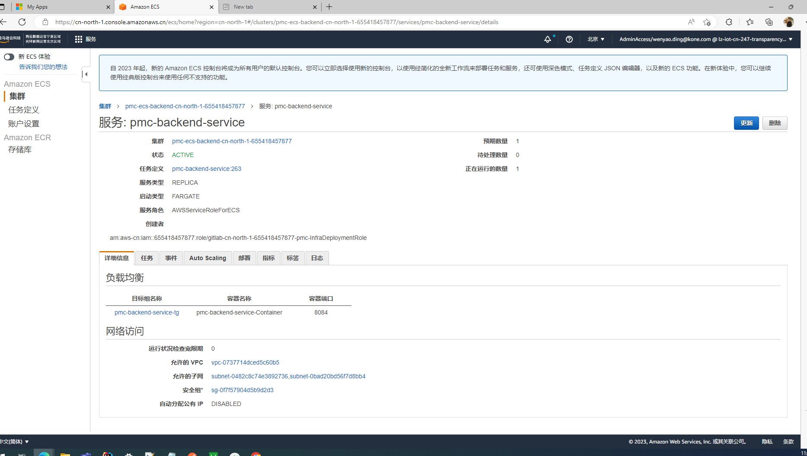Click the browser address bar URL
This screenshot has height=456, width=807.
pyautogui.click(x=277, y=22)
